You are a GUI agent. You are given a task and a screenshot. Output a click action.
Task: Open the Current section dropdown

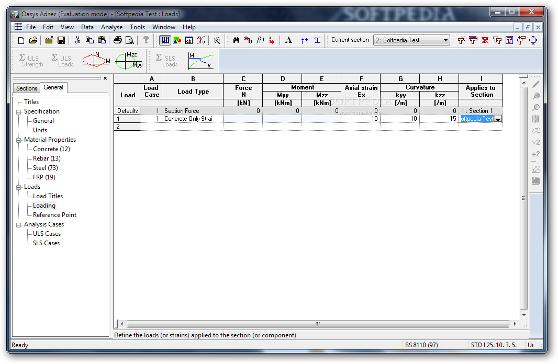click(x=445, y=40)
